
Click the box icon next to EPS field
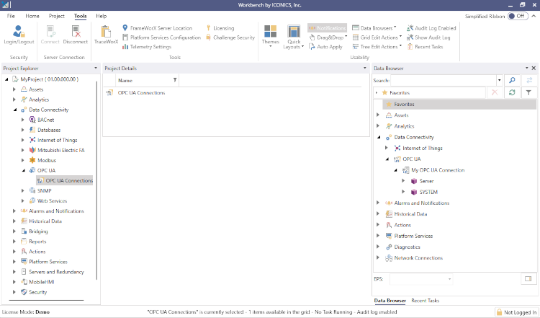point(528,278)
